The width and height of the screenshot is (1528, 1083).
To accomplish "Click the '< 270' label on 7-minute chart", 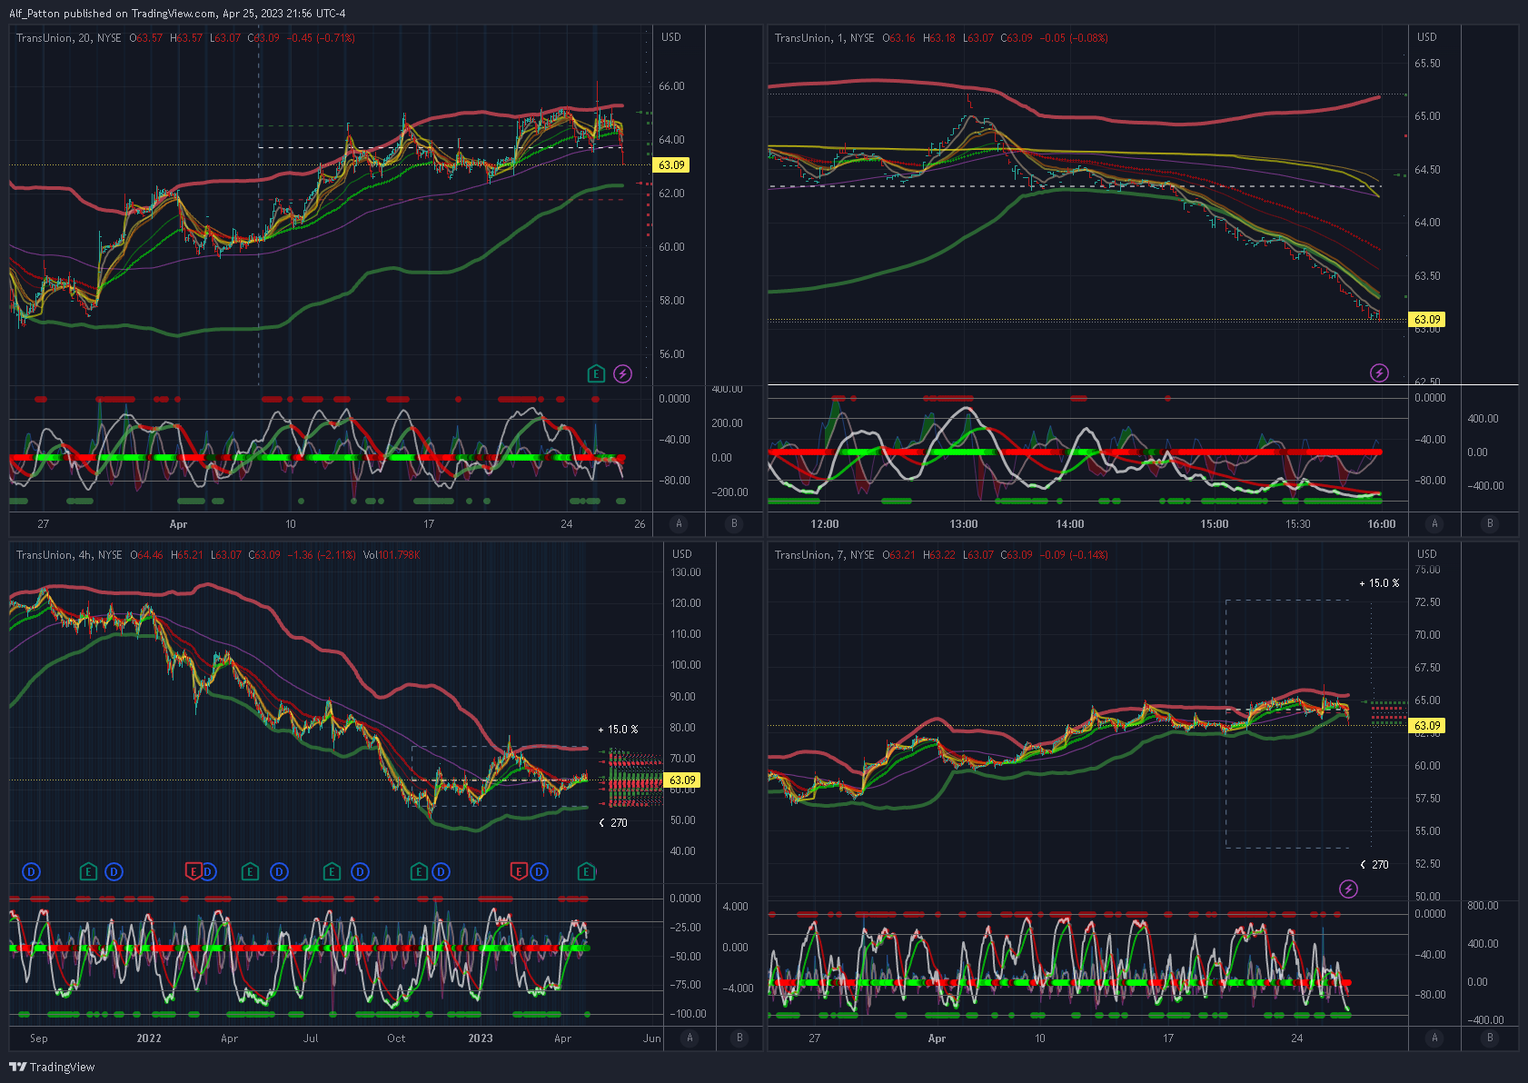I will click(1374, 865).
